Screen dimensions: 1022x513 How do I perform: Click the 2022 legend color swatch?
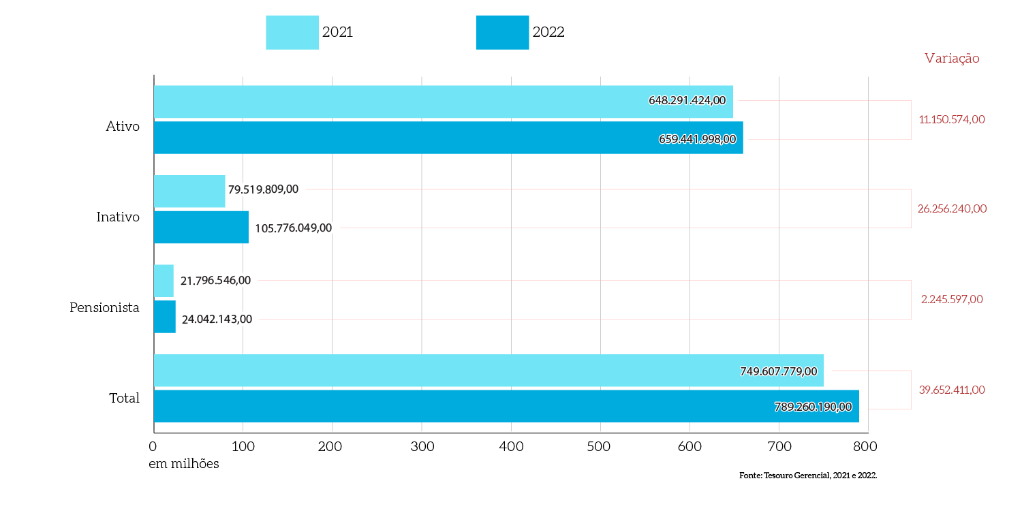502,31
